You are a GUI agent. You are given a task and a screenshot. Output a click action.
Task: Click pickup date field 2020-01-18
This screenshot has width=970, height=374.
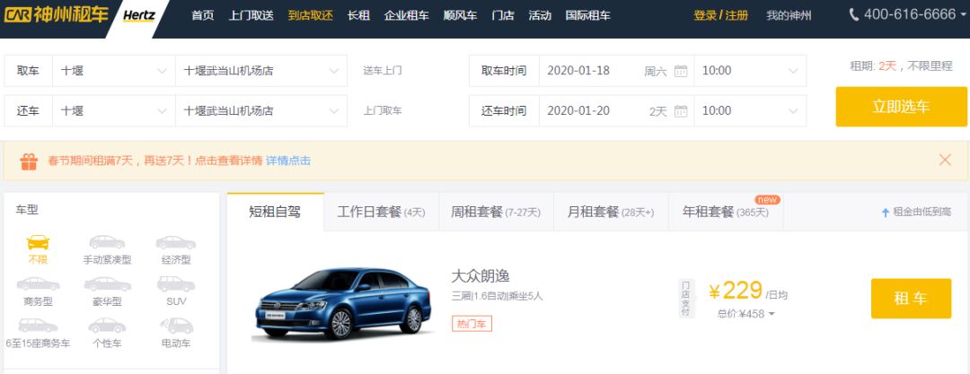coord(616,71)
